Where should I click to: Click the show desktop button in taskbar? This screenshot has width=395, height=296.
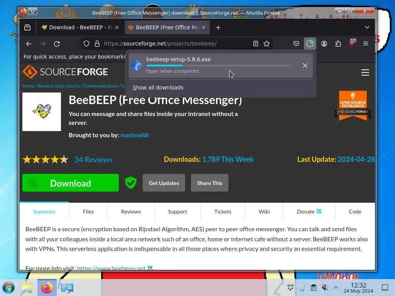(385, 288)
